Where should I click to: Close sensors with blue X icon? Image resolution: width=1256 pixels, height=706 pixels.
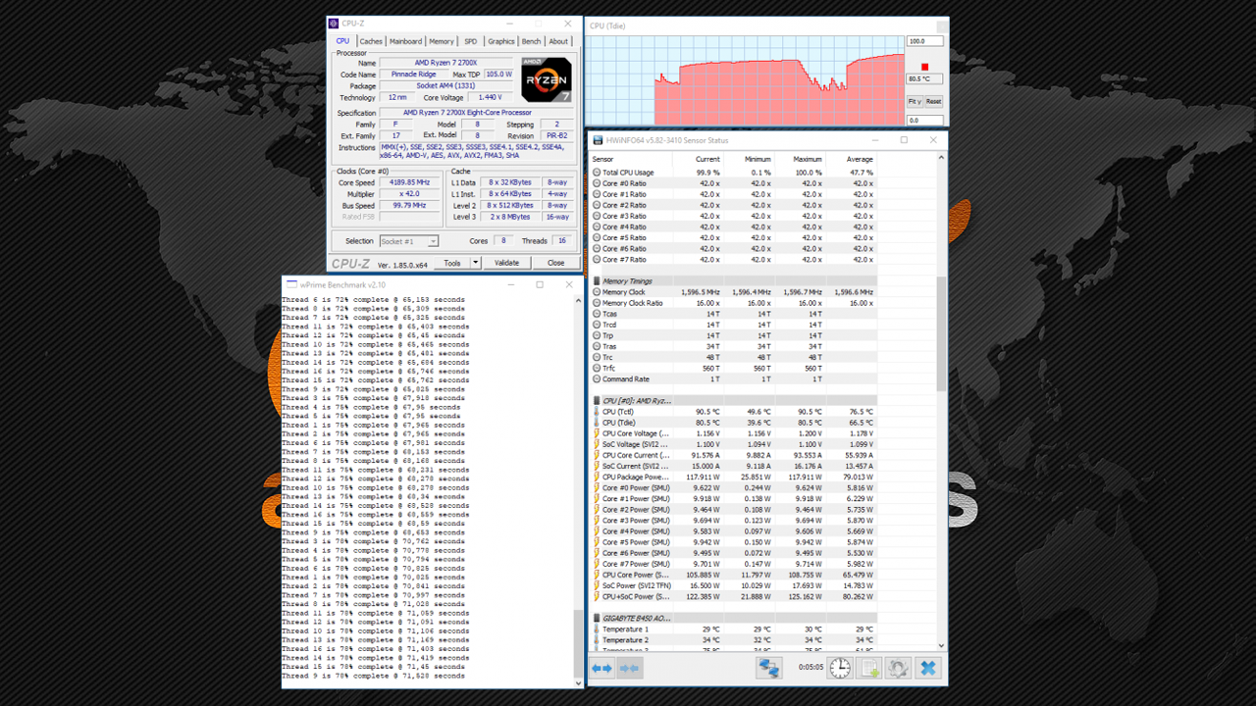[x=927, y=668]
